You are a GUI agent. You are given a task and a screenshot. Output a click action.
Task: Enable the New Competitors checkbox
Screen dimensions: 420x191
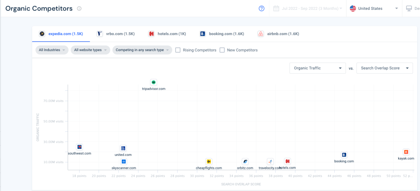click(222, 50)
